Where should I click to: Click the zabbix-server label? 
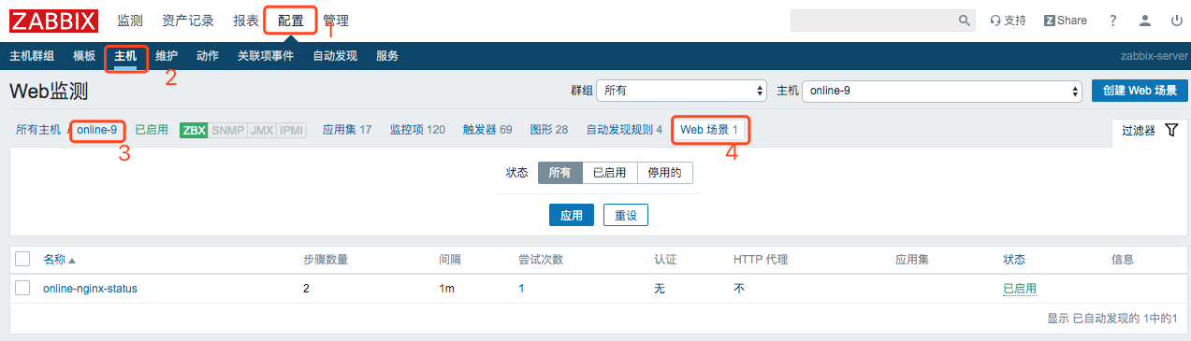[1154, 56]
